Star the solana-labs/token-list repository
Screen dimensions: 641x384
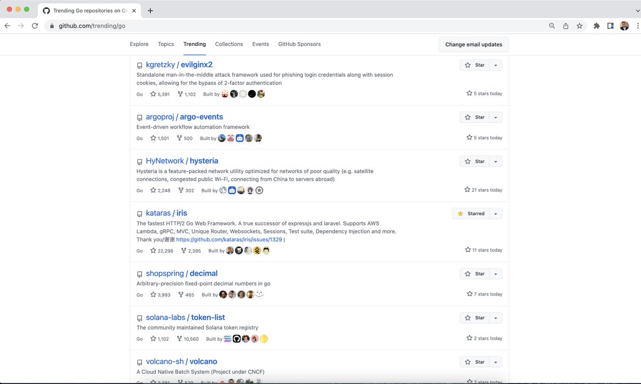(x=474, y=318)
